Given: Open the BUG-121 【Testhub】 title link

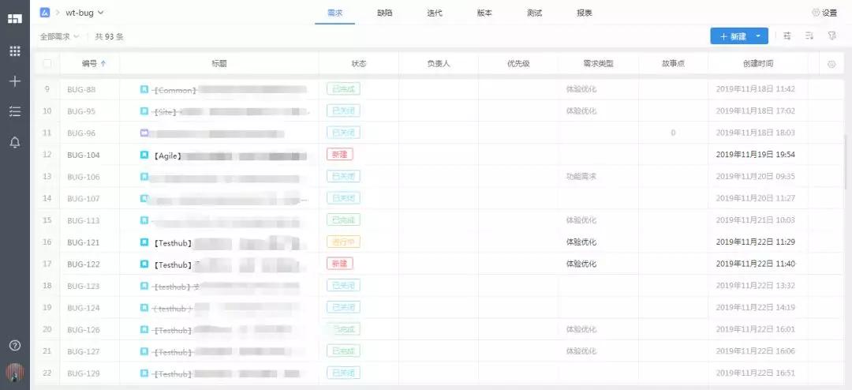Looking at the screenshot, I should click(x=226, y=242).
